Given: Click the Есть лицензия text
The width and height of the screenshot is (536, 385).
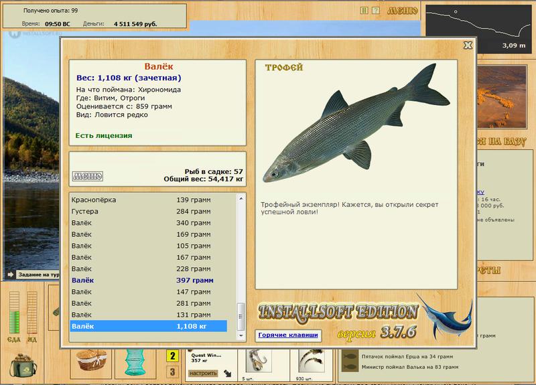Looking at the screenshot, I should pos(104,136).
